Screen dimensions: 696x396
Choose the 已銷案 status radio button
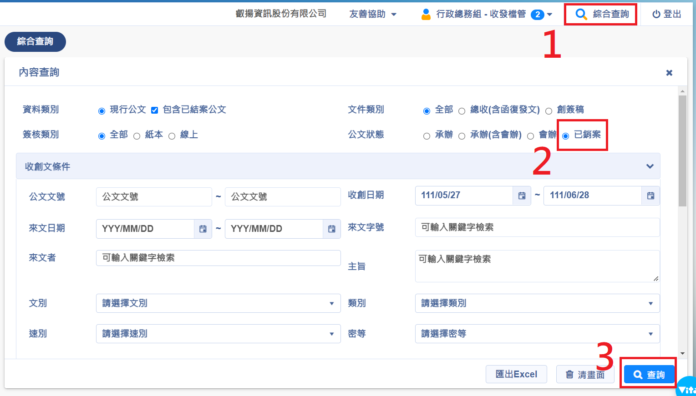tap(566, 136)
